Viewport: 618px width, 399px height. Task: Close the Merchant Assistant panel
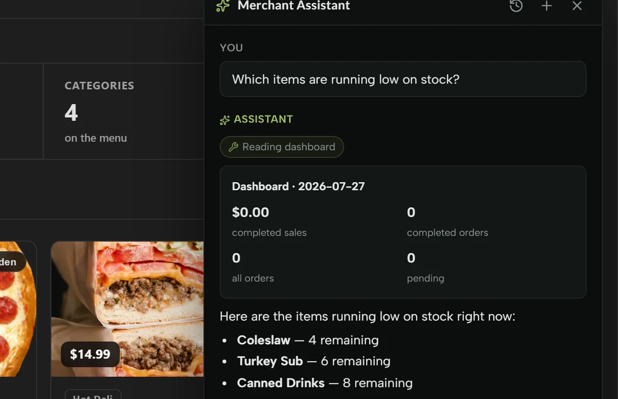(x=577, y=6)
